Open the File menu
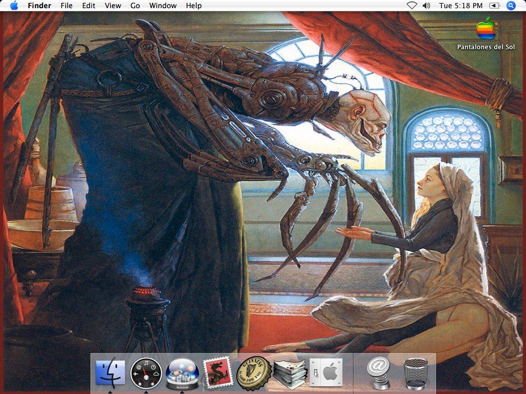This screenshot has height=394, width=526. pyautogui.click(x=66, y=6)
